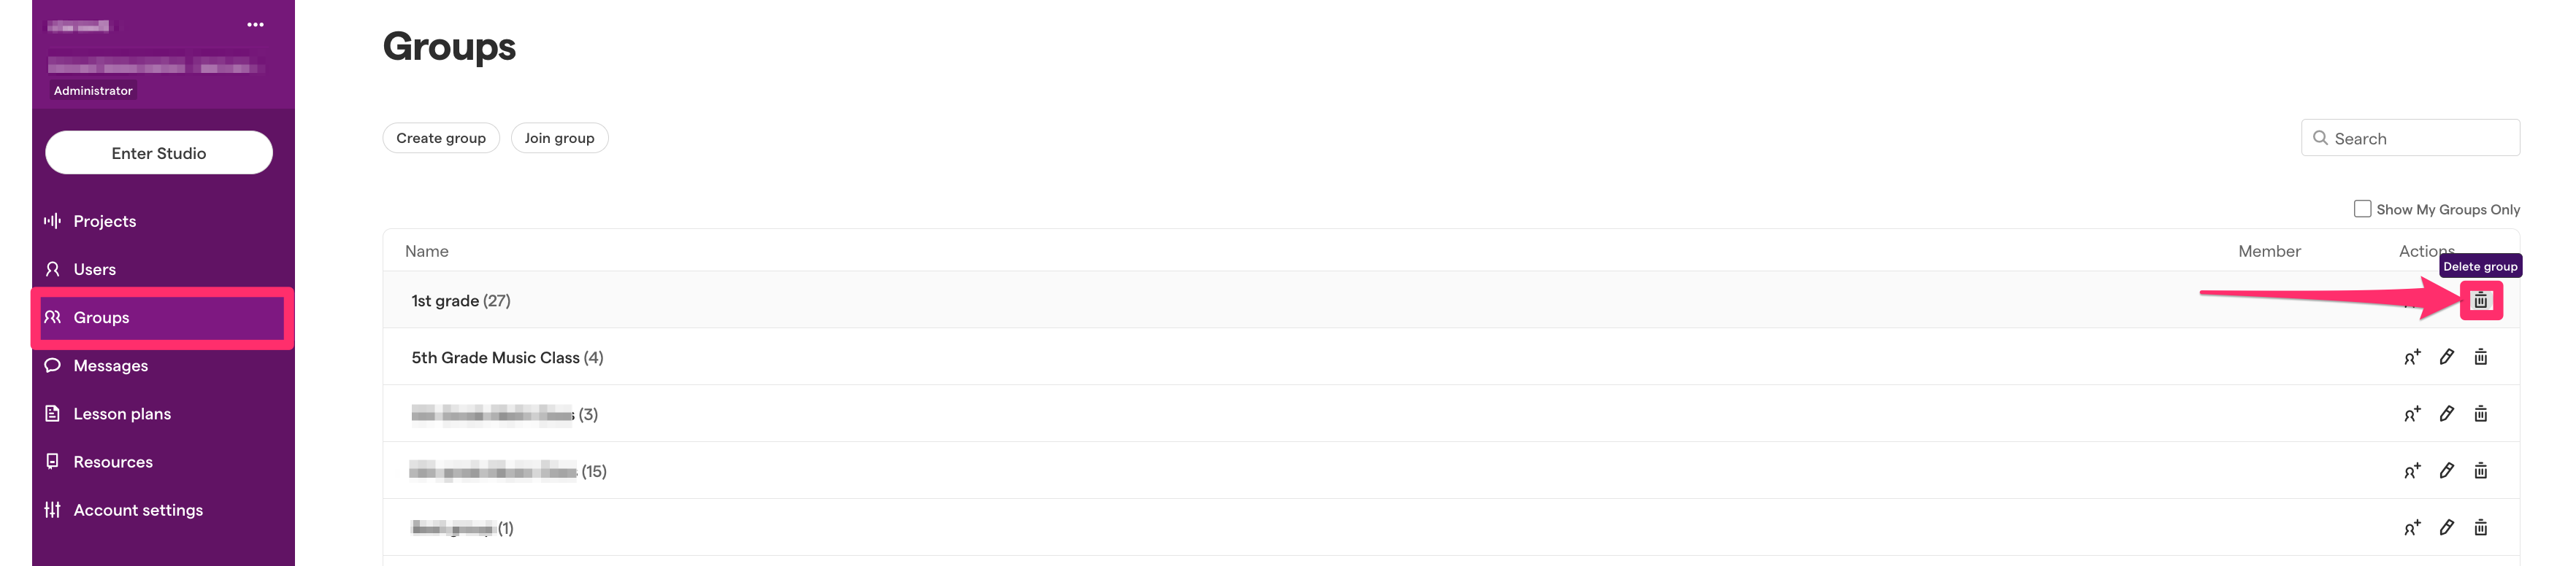Enable Show My Groups Only checkbox

tap(2362, 209)
